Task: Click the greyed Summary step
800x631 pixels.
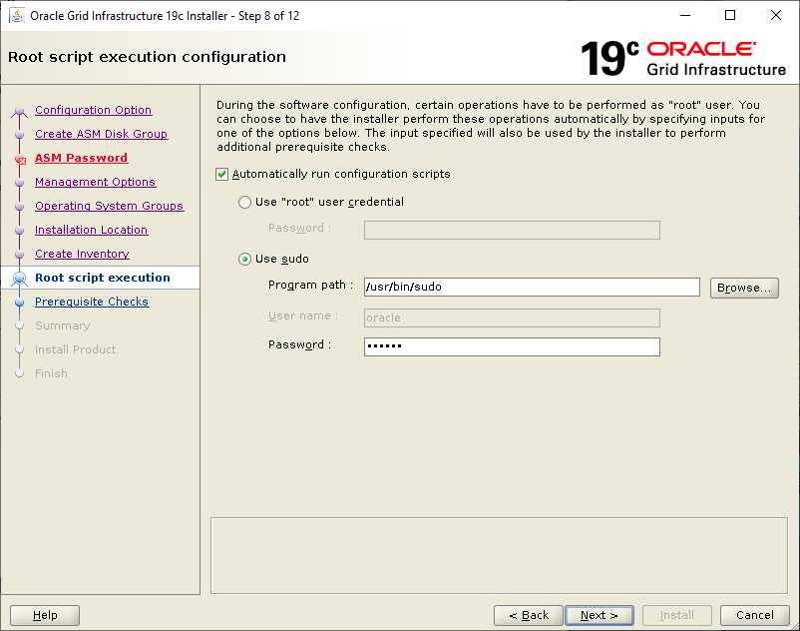Action: [62, 325]
